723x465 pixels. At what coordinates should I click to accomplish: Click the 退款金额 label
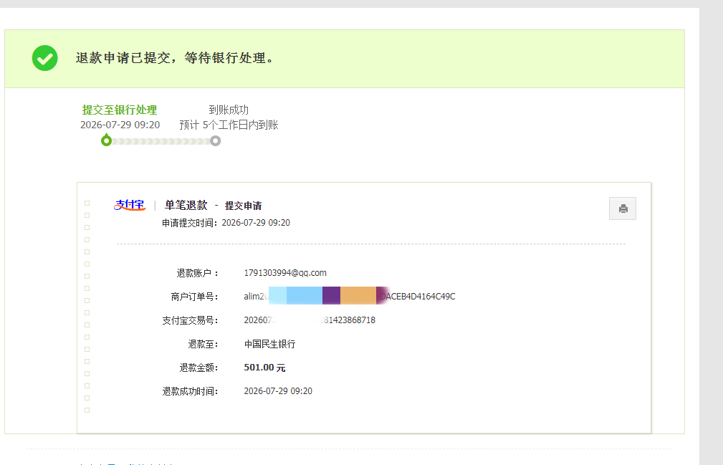[198, 368]
